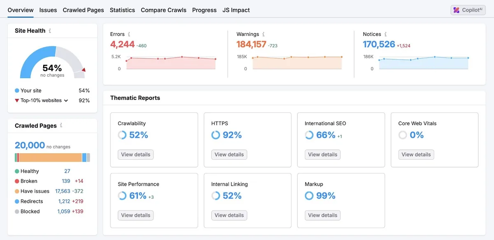
Task: Switch to the Issues tab
Action: 48,10
